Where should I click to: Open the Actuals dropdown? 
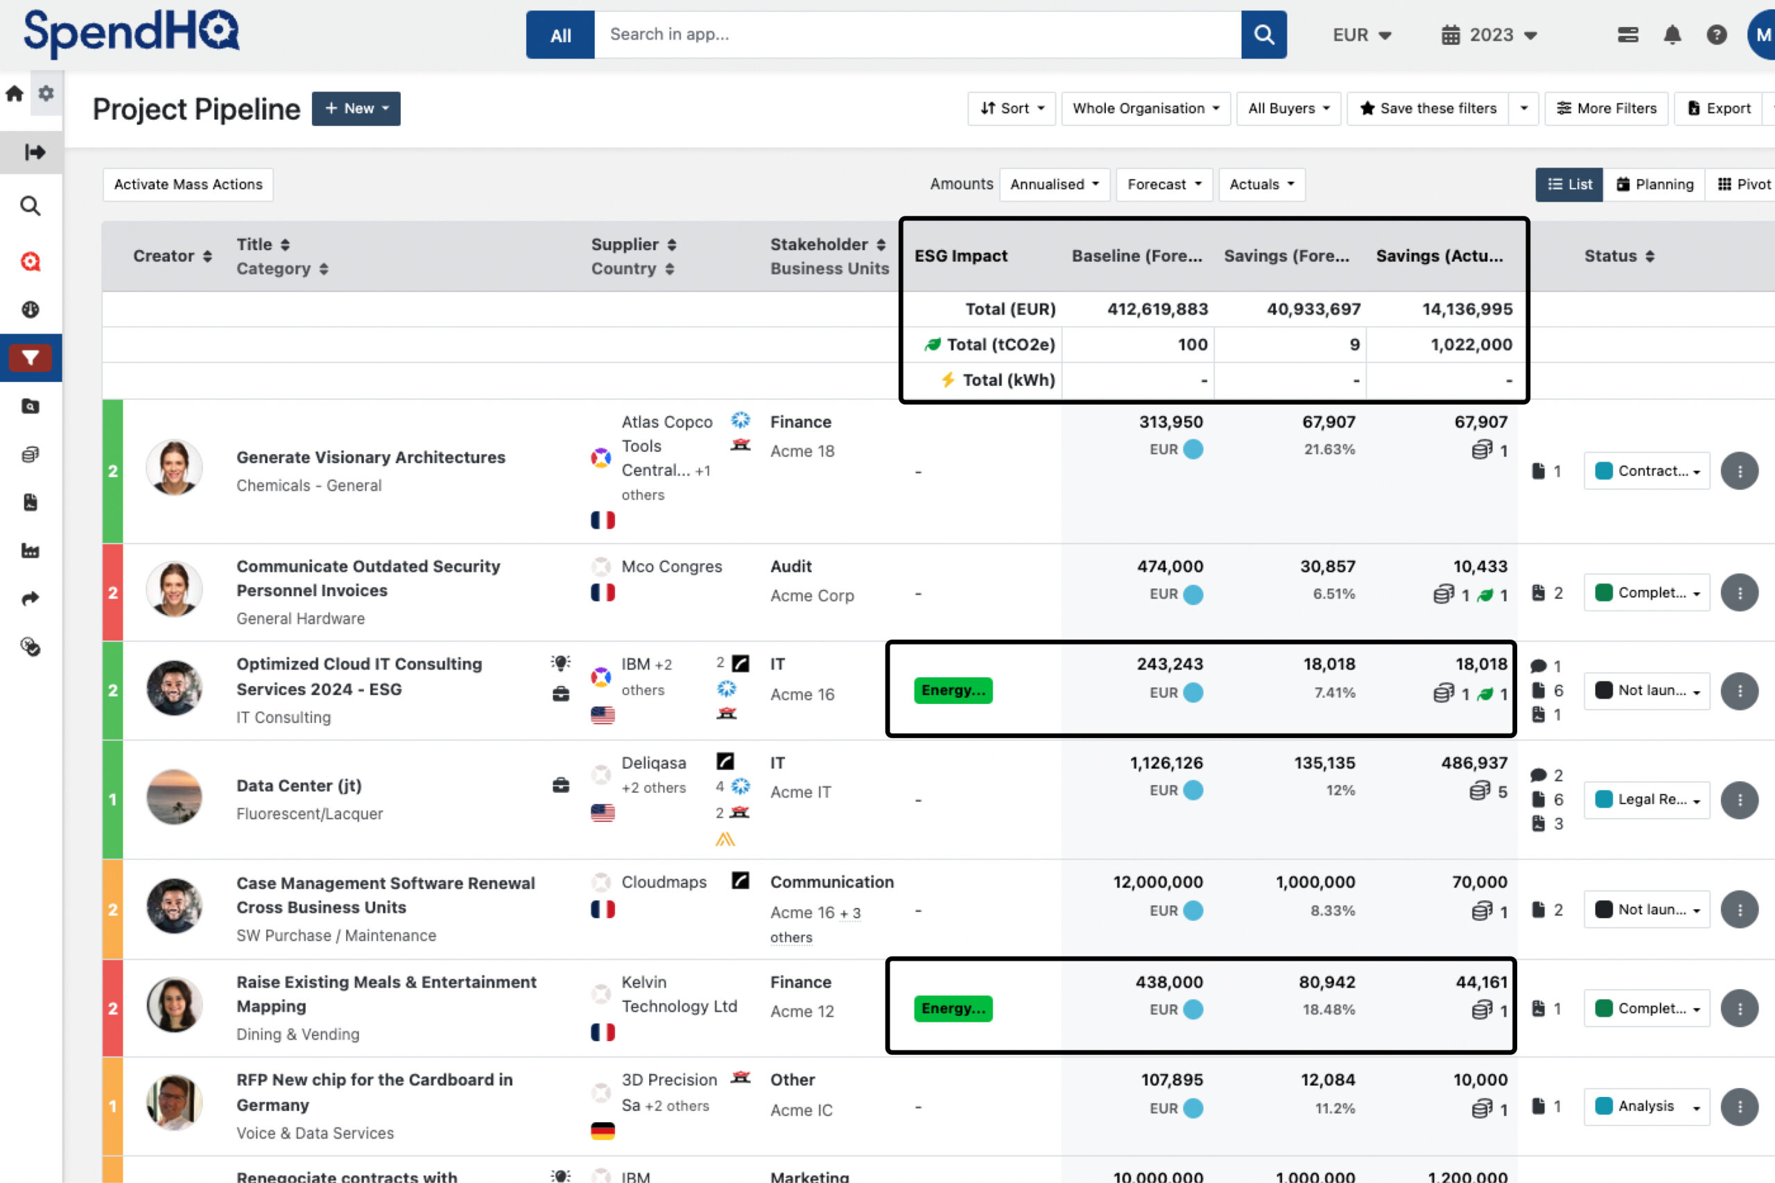1261,185
